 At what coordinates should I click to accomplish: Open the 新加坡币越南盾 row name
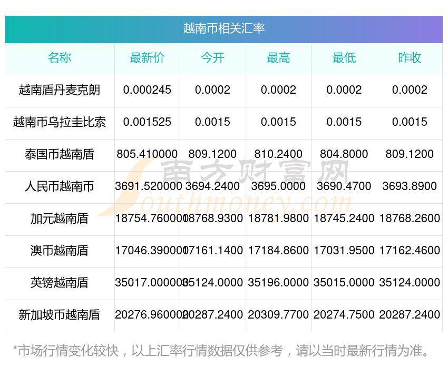(x=60, y=315)
